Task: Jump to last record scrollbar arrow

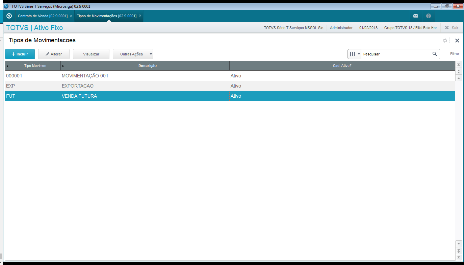Action: click(459, 258)
